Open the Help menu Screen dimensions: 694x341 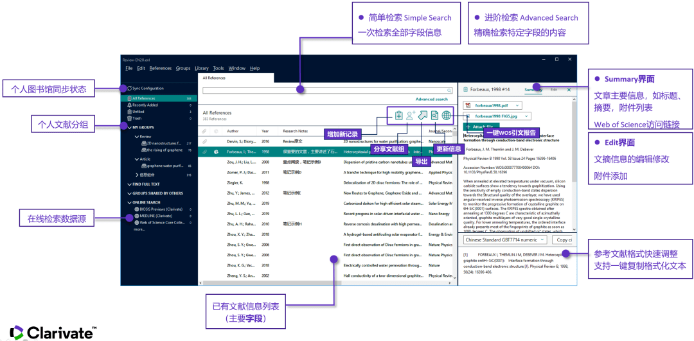(254, 69)
